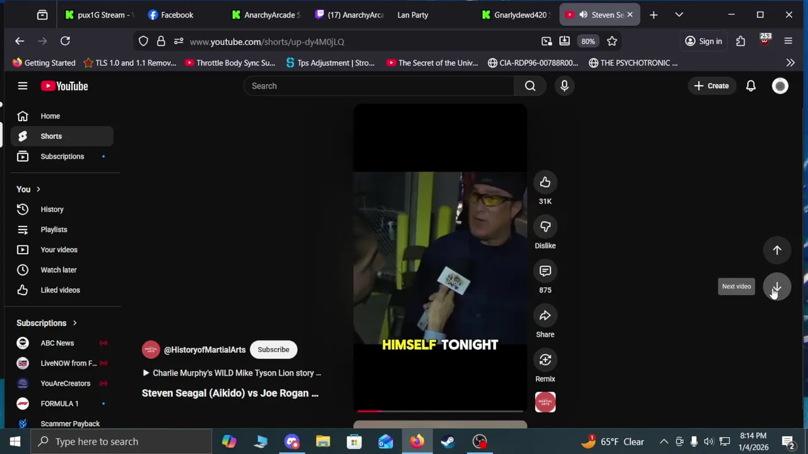The width and height of the screenshot is (808, 454).
Task: Click the browser address bar URL
Action: (267, 42)
